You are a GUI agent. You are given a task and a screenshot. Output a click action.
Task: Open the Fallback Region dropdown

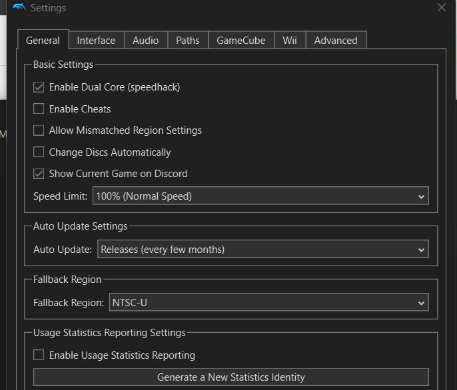coord(266,303)
